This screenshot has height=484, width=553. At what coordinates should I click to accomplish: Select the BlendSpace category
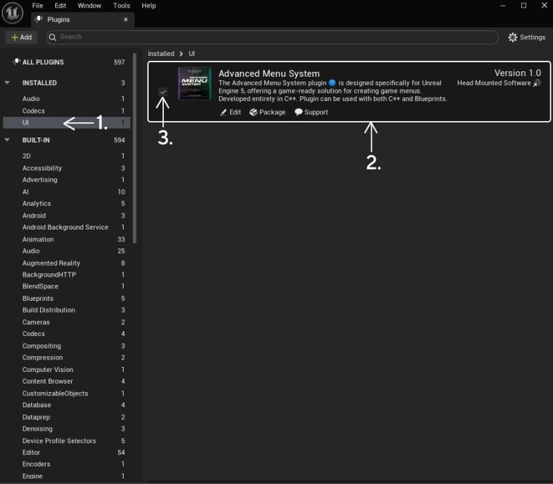[66, 286]
